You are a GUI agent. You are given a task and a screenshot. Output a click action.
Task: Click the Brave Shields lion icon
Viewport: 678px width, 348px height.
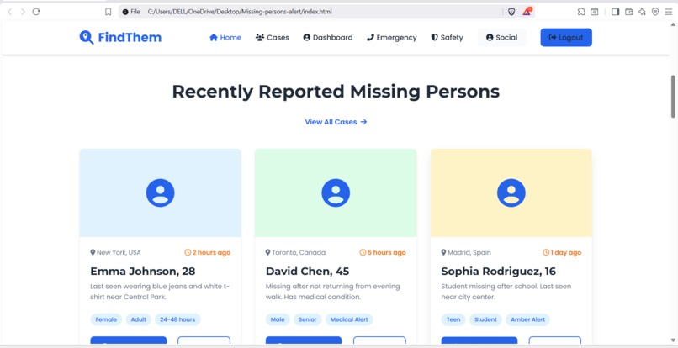point(511,12)
